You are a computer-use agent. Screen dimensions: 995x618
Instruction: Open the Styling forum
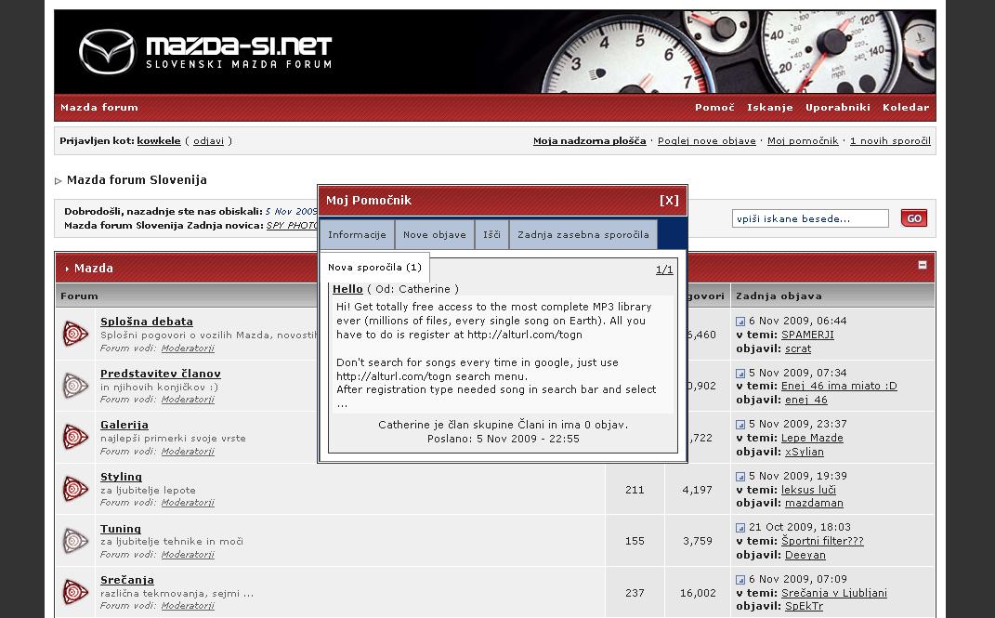pyautogui.click(x=121, y=477)
